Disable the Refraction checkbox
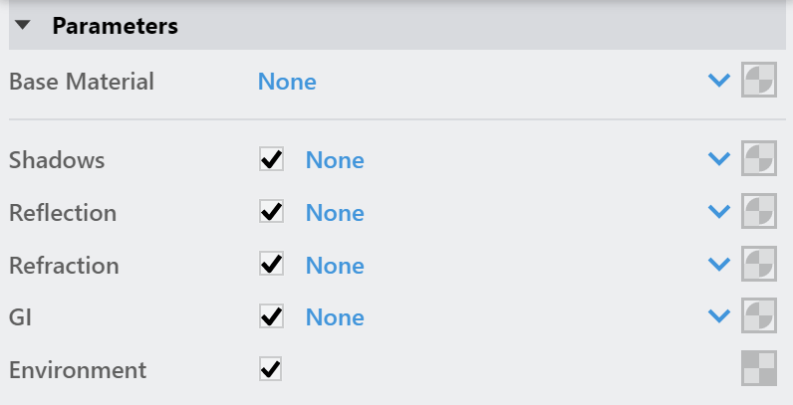 pyautogui.click(x=271, y=264)
